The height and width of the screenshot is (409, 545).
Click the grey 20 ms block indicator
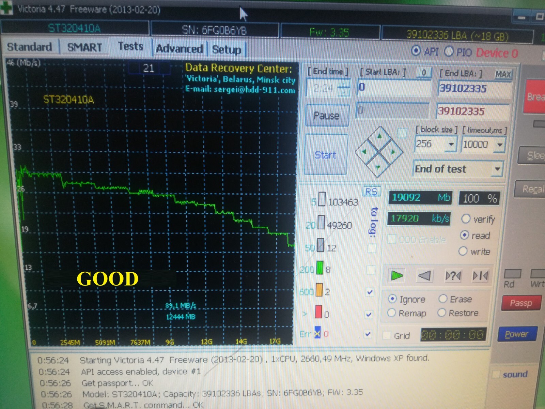click(321, 222)
